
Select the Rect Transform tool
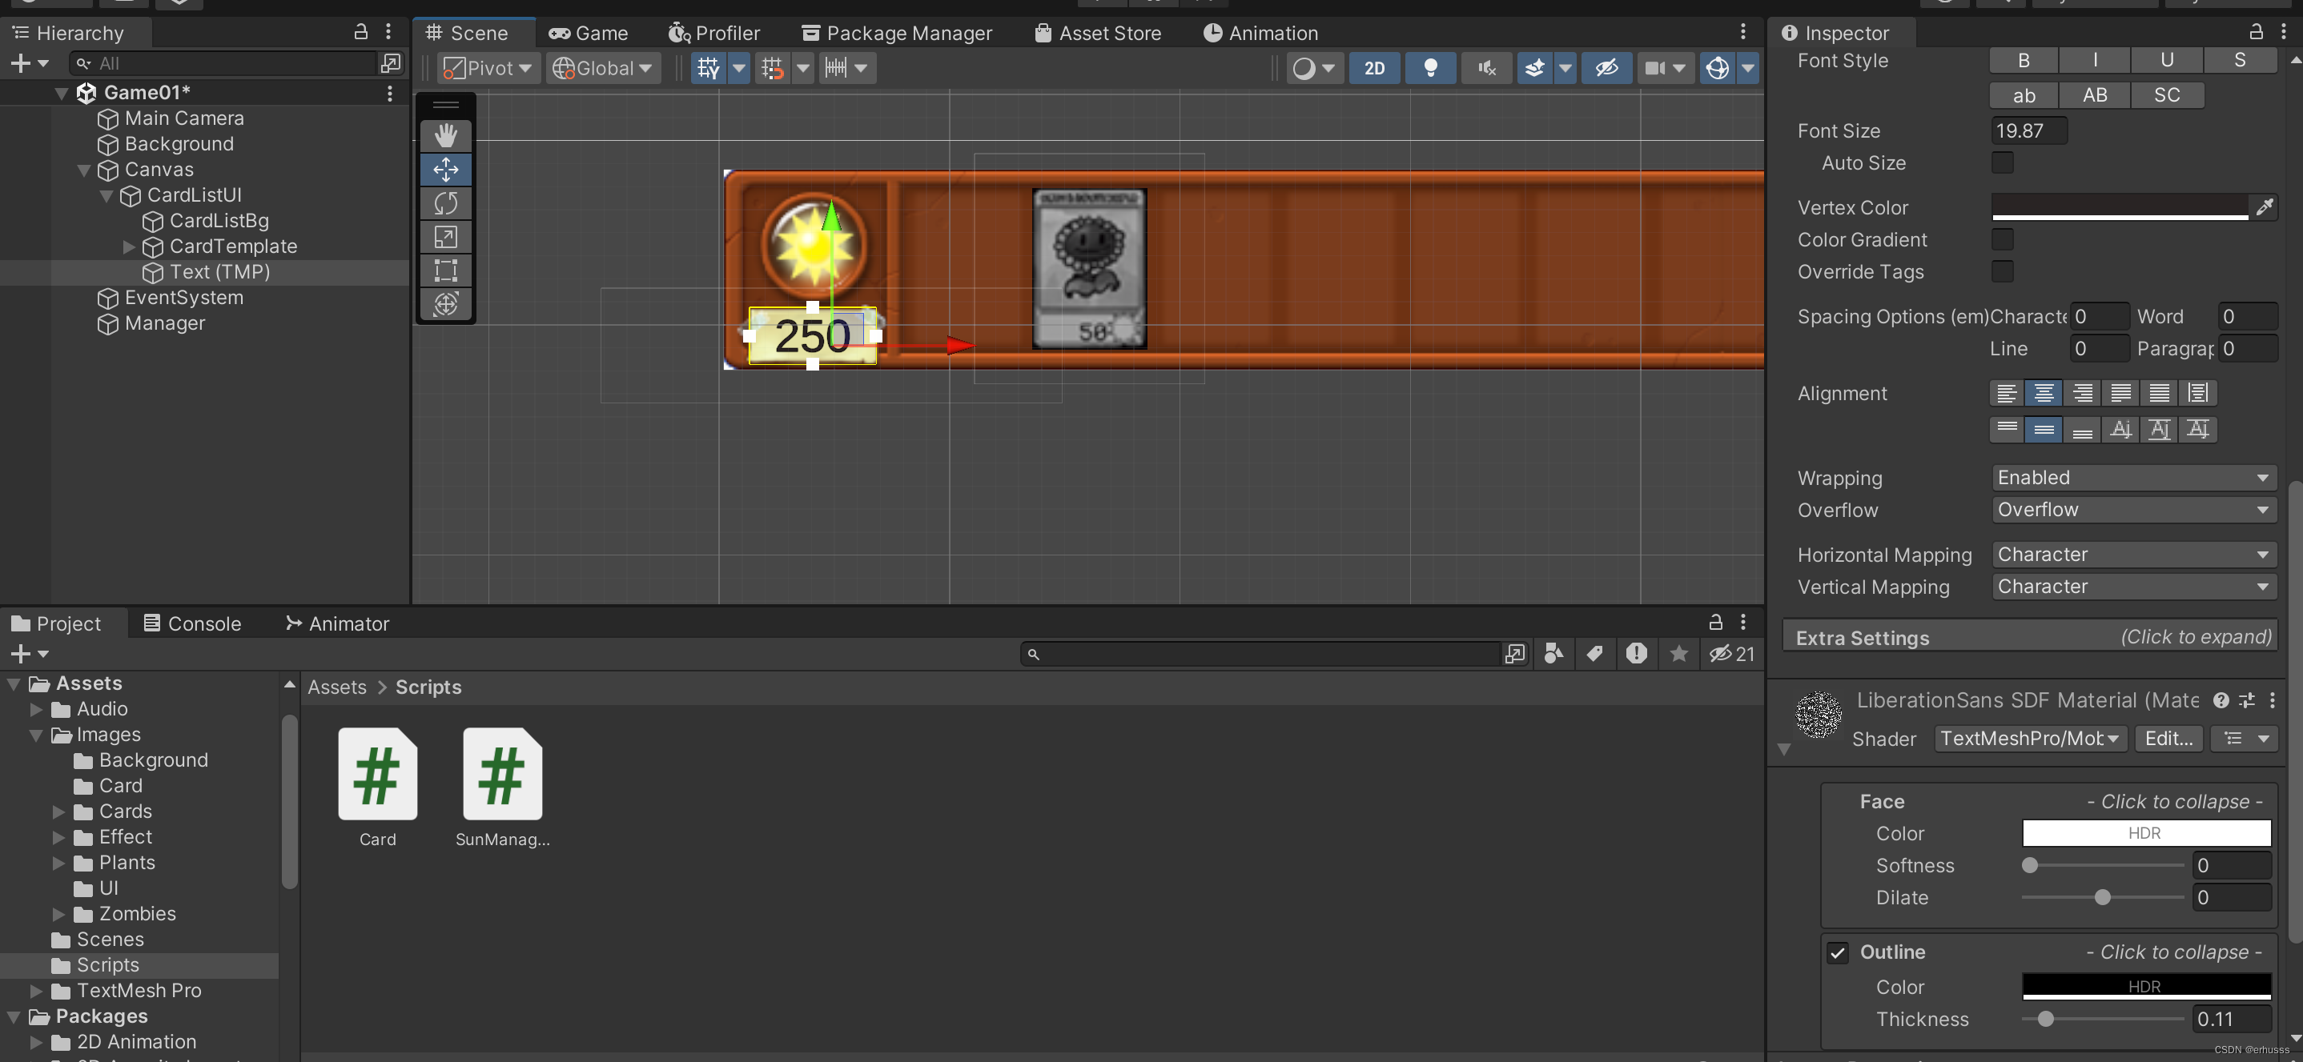[x=445, y=270]
